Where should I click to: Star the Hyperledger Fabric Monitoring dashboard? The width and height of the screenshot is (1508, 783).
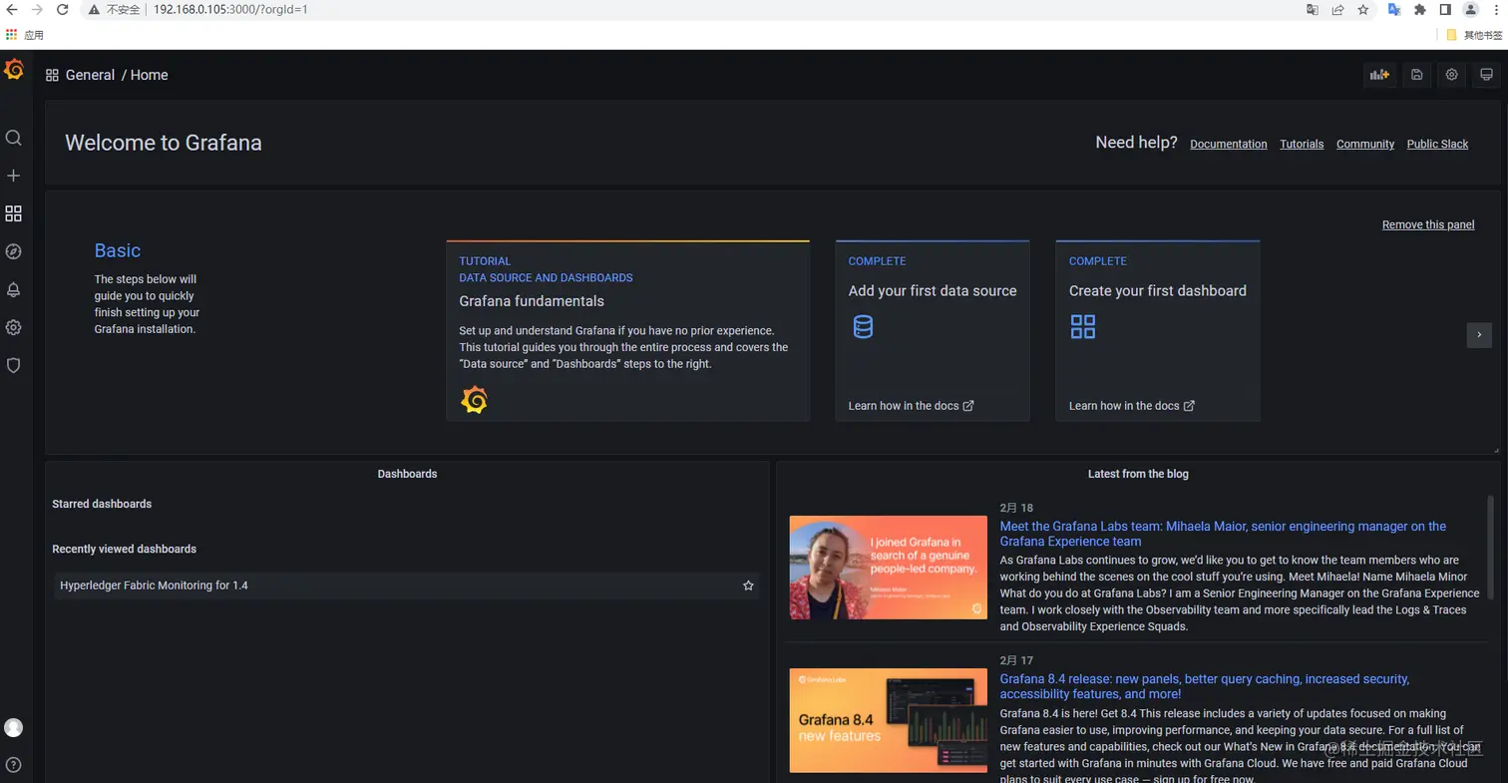coord(748,586)
